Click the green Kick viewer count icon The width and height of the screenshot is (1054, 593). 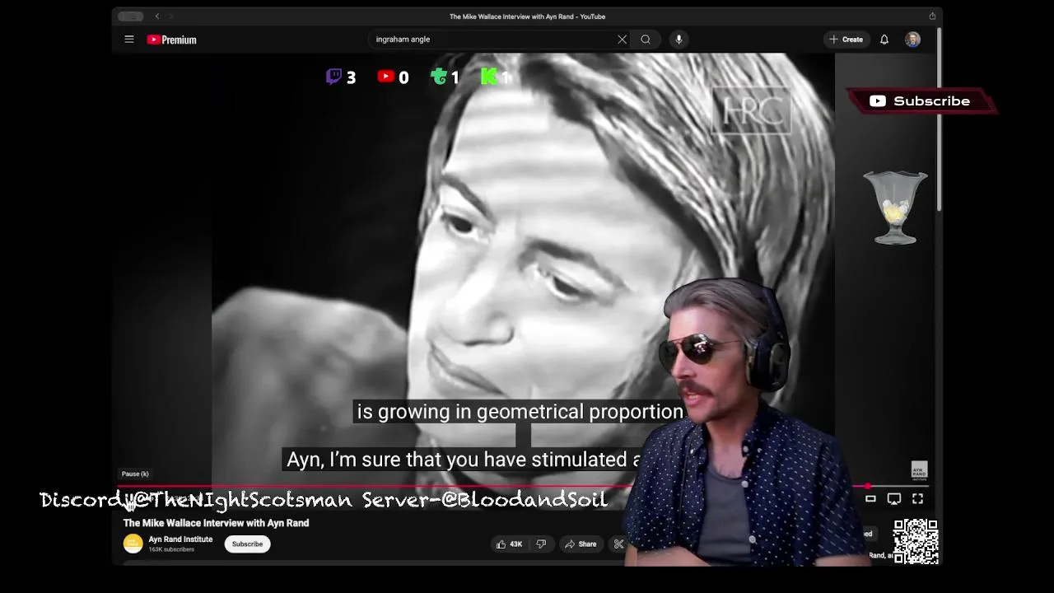[x=489, y=77]
